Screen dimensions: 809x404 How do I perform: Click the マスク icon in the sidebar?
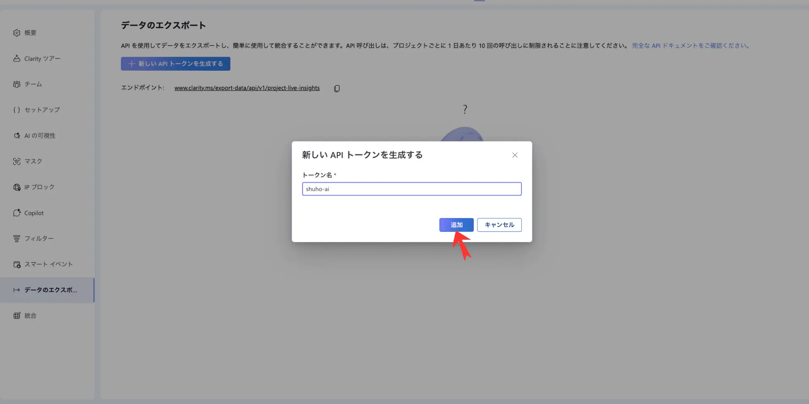17,161
